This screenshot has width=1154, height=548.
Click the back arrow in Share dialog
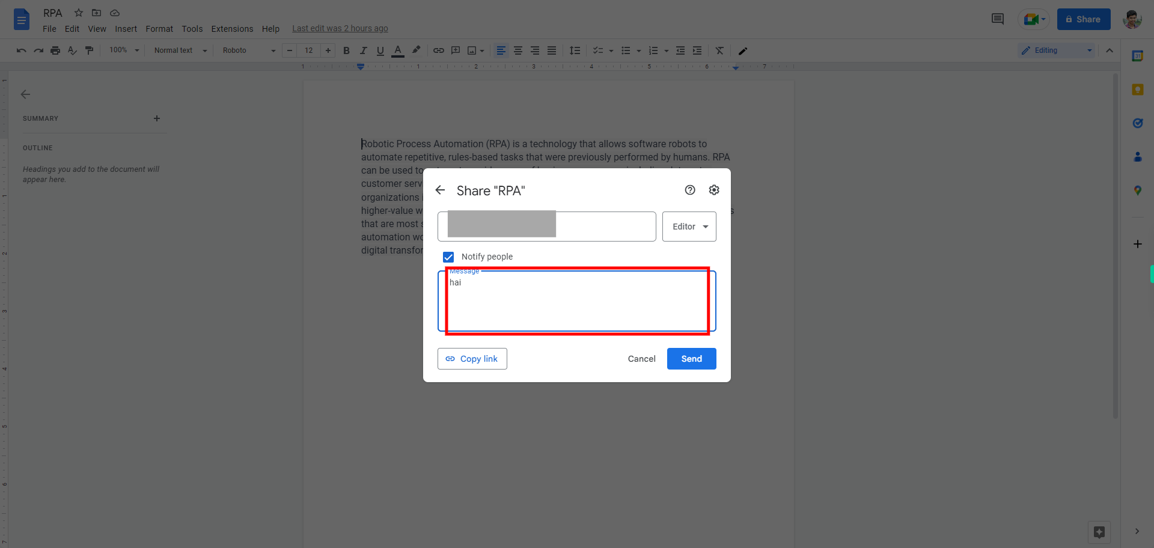tap(440, 190)
